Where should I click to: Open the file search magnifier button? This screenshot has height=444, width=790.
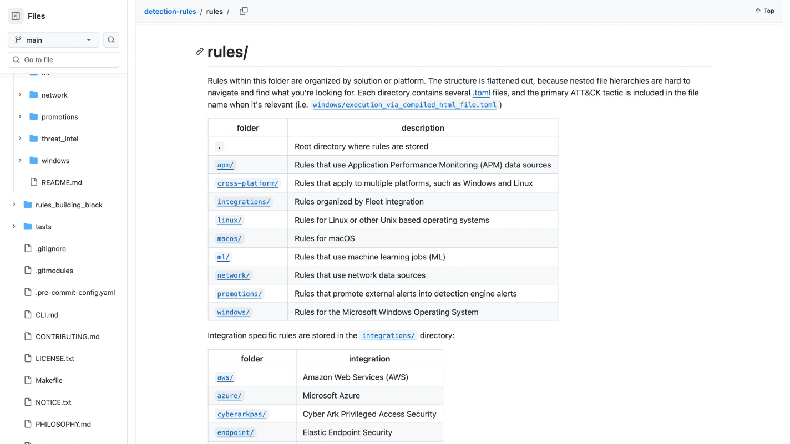click(x=112, y=40)
